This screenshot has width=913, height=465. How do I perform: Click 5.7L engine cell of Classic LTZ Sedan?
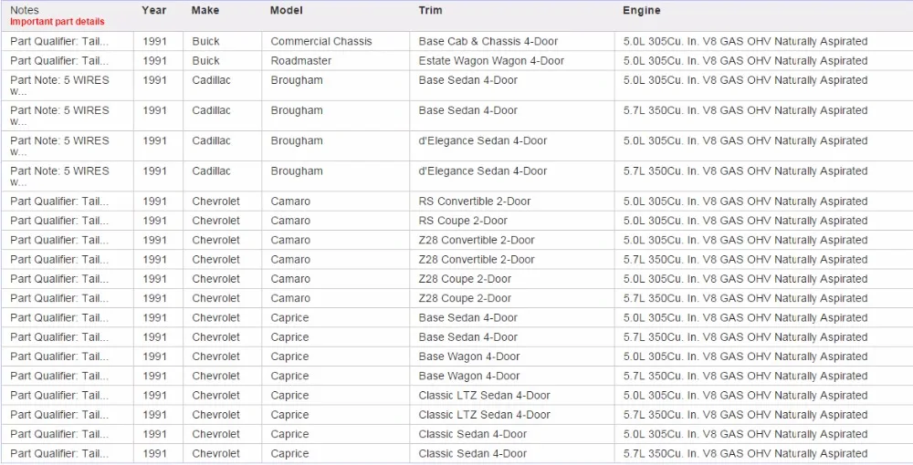coord(745,415)
